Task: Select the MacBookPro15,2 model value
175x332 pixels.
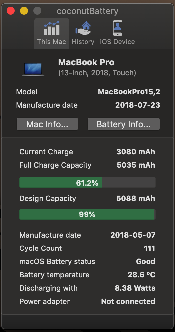Action: point(129,92)
